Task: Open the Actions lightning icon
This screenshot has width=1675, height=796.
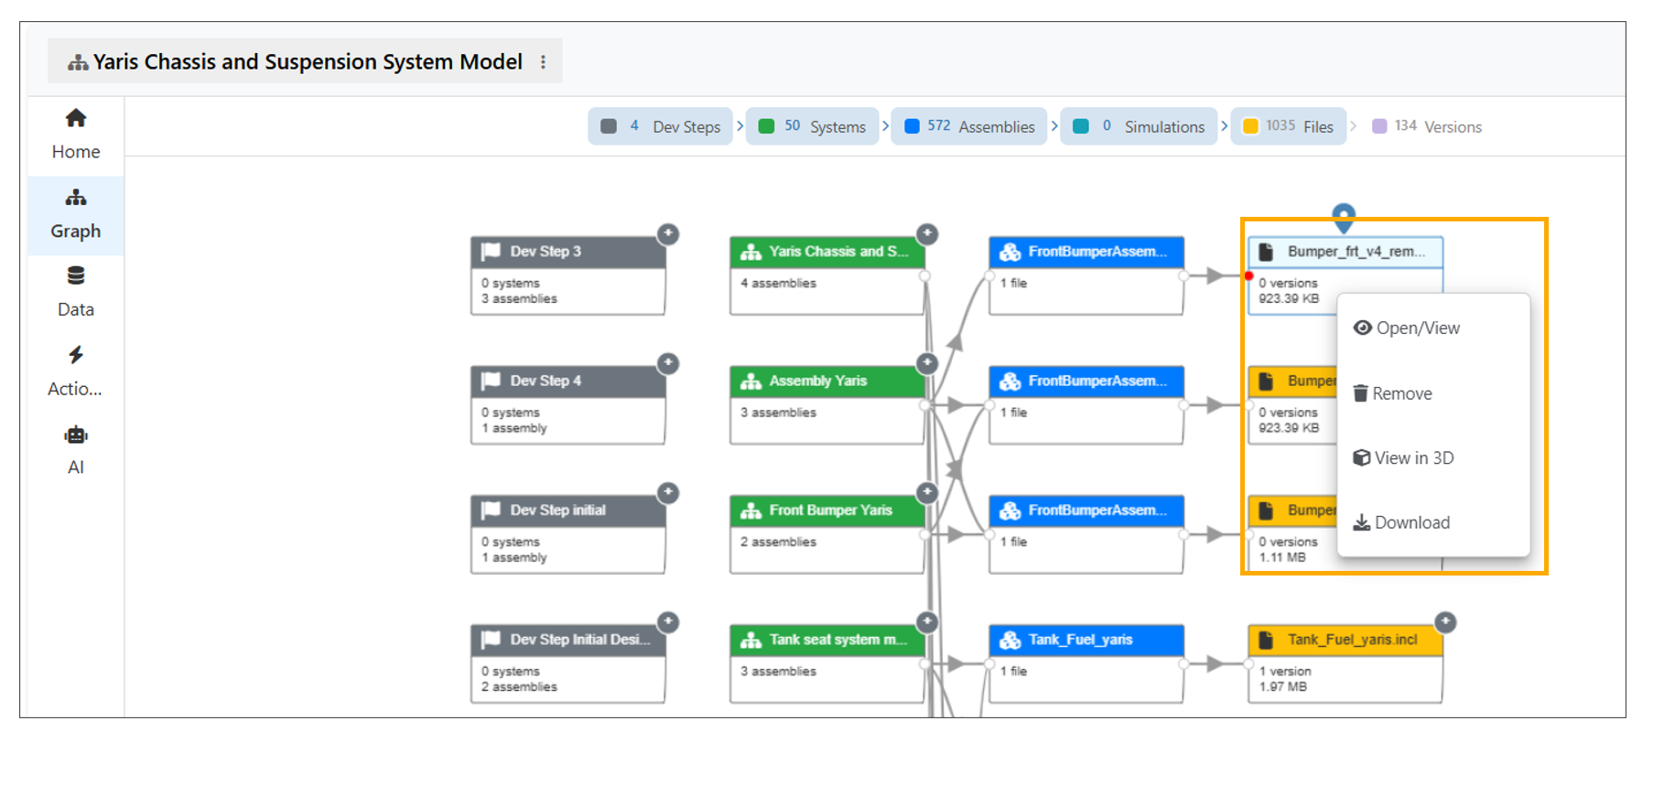Action: [x=76, y=355]
